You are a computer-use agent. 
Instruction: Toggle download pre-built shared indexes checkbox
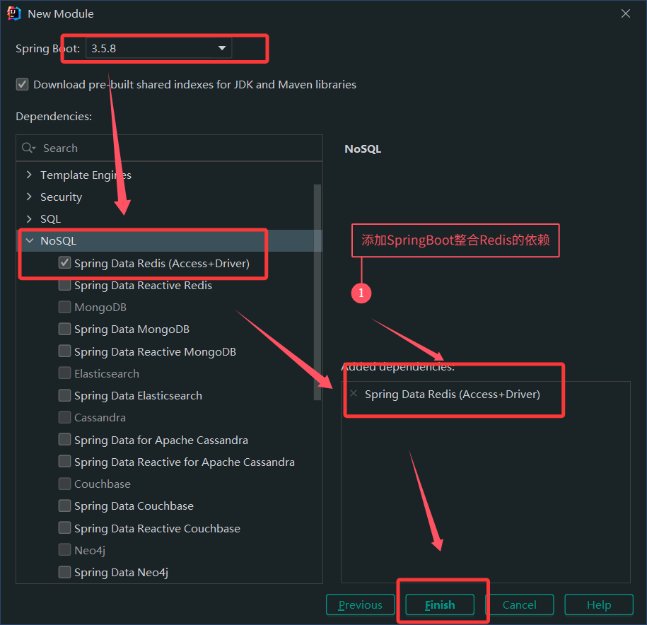click(23, 84)
